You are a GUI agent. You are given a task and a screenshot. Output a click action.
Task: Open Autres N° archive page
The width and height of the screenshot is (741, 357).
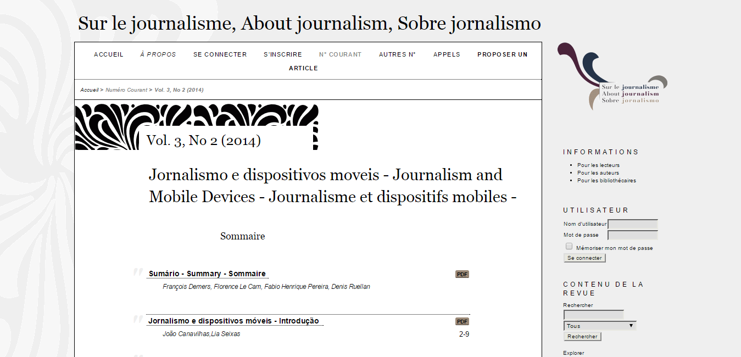tap(397, 54)
